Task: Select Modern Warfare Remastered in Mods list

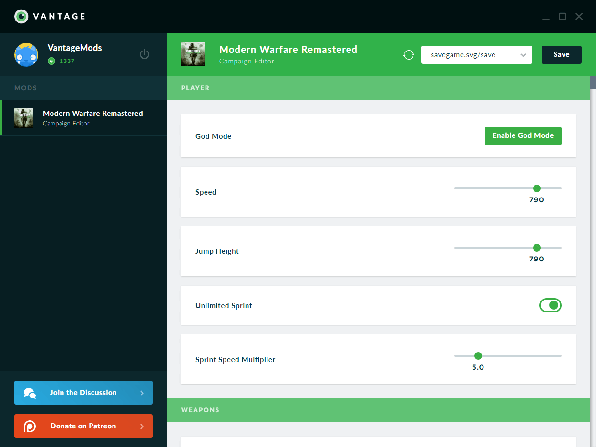Action: 92,118
